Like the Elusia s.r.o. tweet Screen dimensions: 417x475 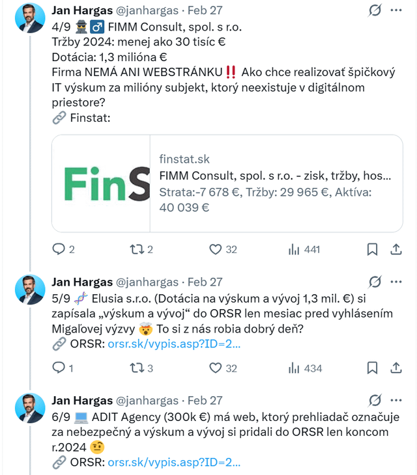(x=216, y=368)
